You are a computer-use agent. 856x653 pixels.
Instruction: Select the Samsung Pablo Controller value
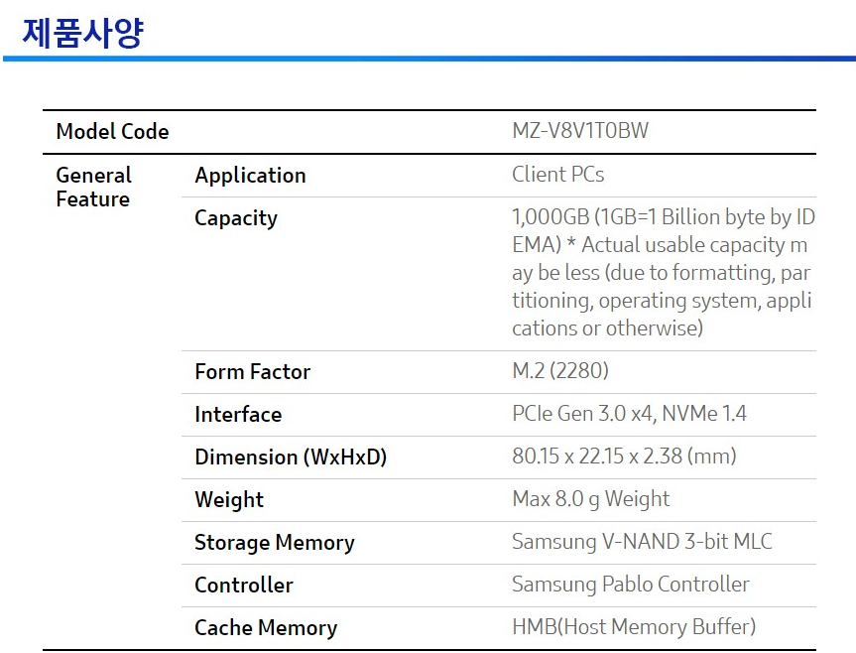630,585
